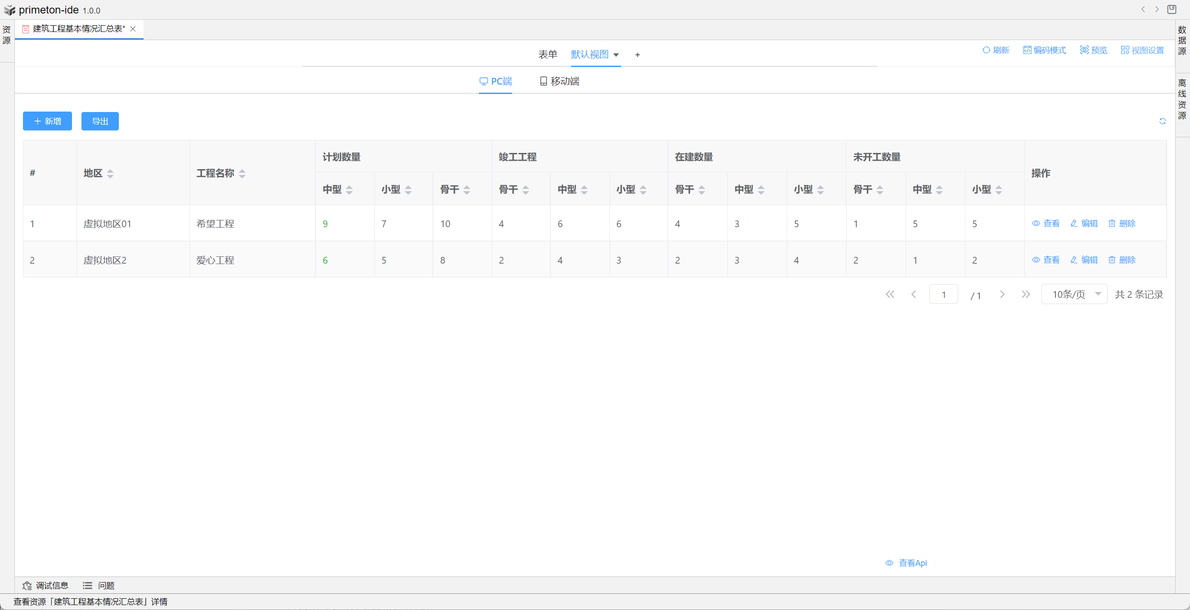Click the 预览 preview eye icon
This screenshot has height=610, width=1190.
pos(1084,50)
